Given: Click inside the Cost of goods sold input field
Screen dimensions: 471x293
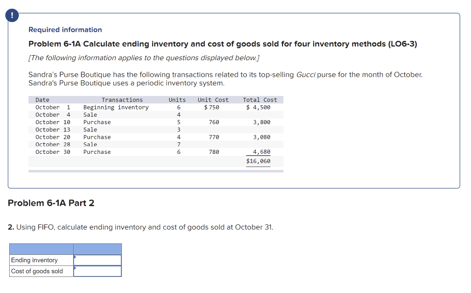Looking at the screenshot, I should tap(98, 270).
